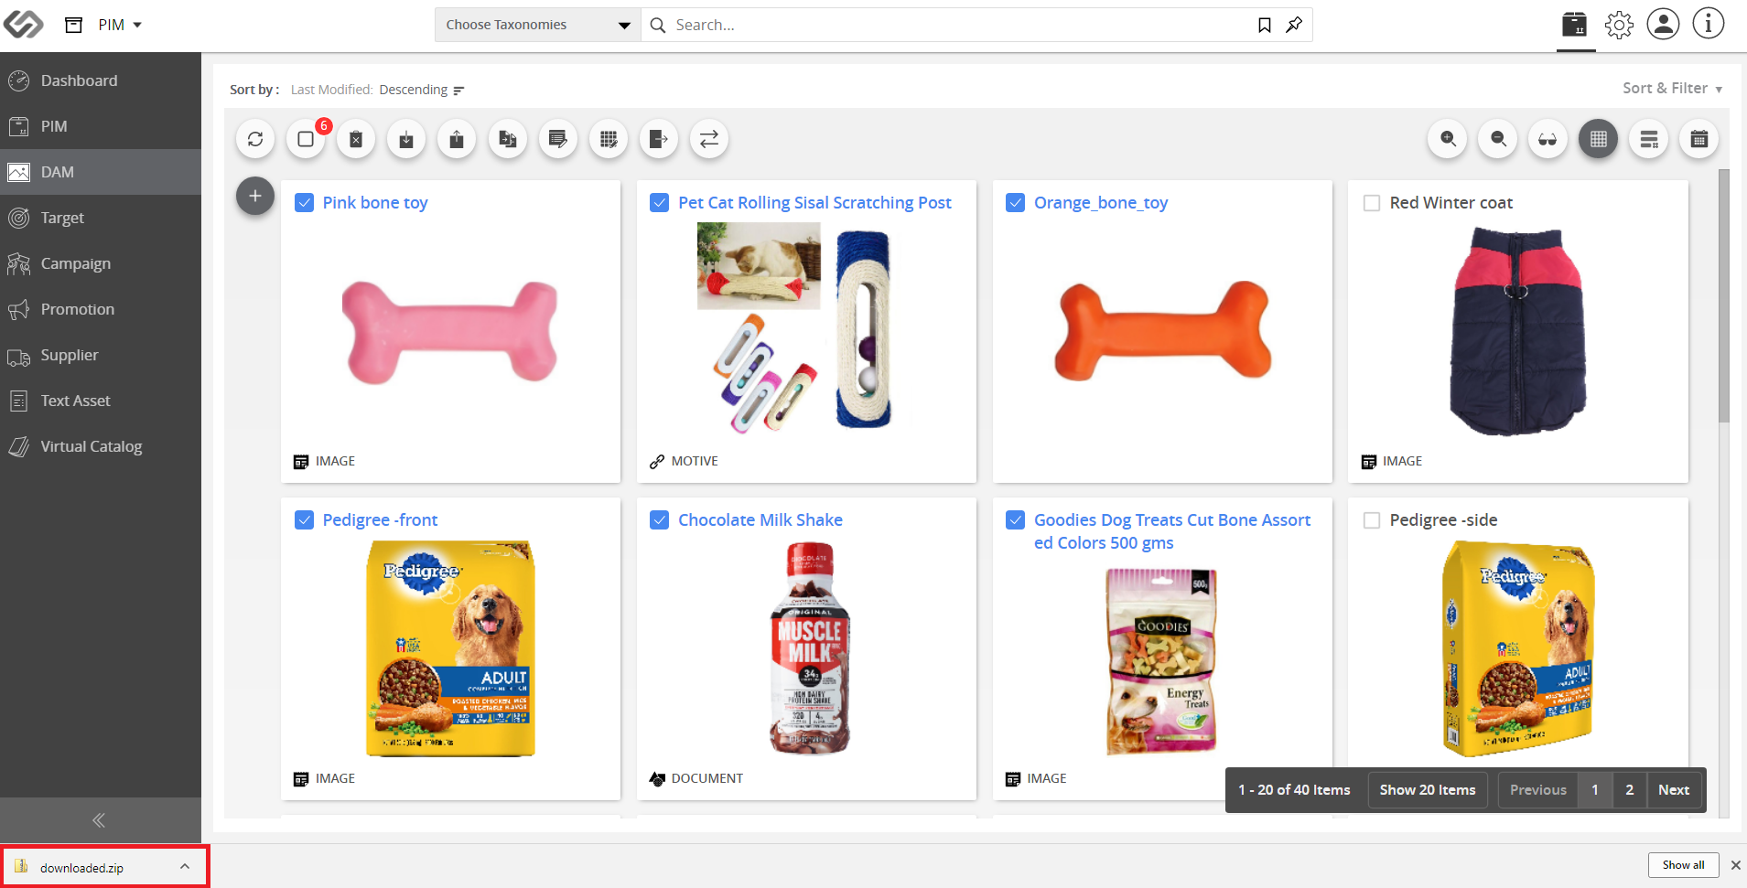Image resolution: width=1747 pixels, height=888 pixels.
Task: Uncheck the Orange_bone_toy checkbox
Action: click(1015, 203)
